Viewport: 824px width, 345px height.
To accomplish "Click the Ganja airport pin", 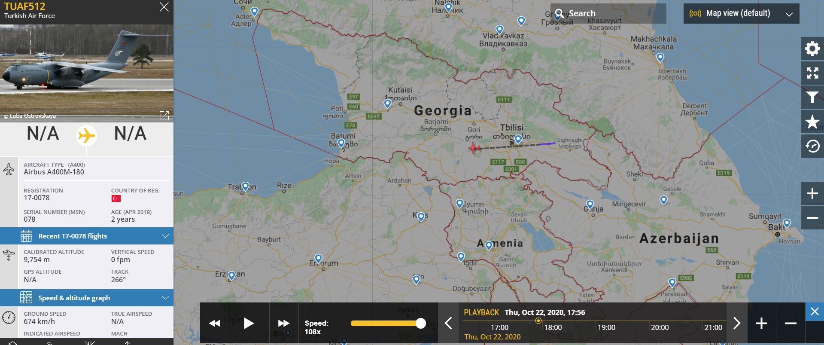I will 590,205.
